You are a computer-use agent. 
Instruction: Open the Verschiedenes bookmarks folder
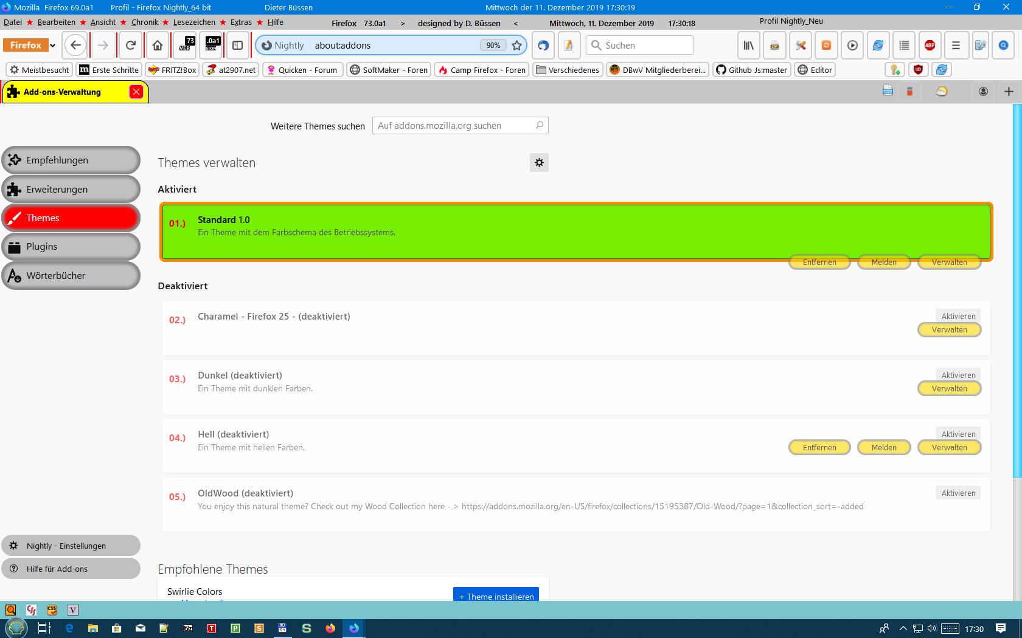568,70
